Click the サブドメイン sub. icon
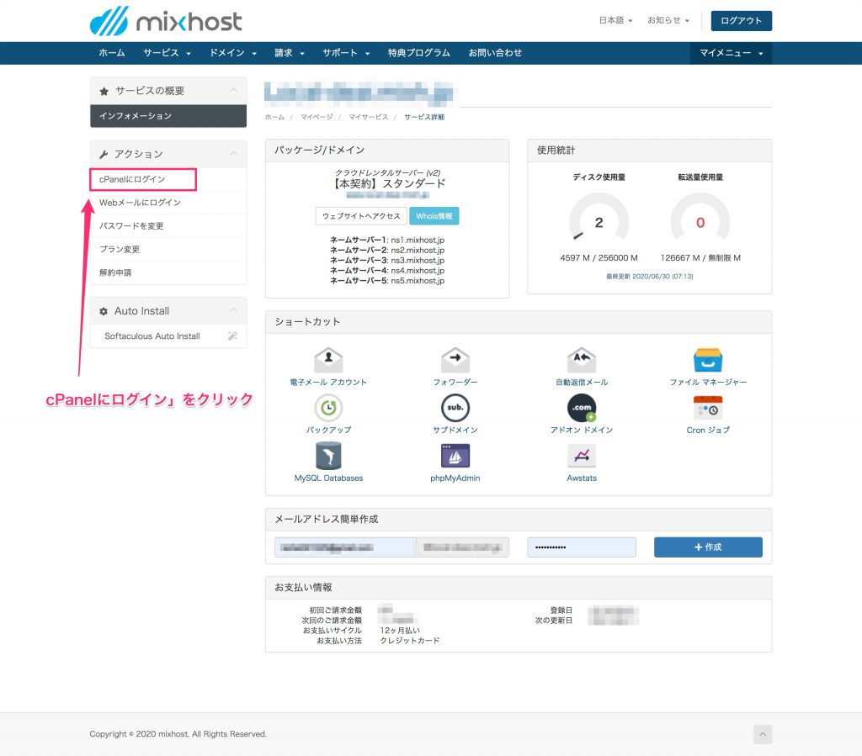Viewport: 862px width, 756px height. (x=455, y=408)
